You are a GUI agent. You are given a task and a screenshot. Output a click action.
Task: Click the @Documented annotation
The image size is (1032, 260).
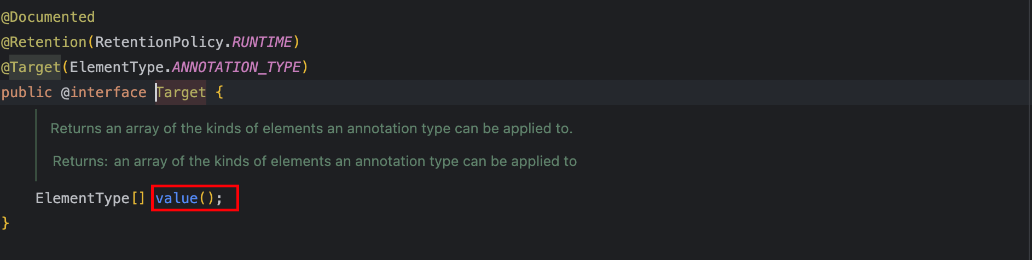coord(48,17)
